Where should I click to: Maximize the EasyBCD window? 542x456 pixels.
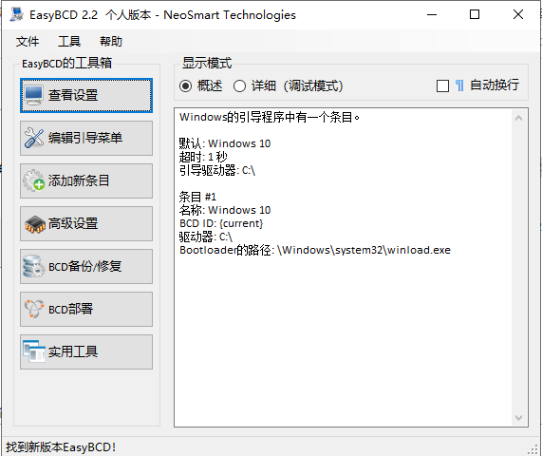[475, 14]
